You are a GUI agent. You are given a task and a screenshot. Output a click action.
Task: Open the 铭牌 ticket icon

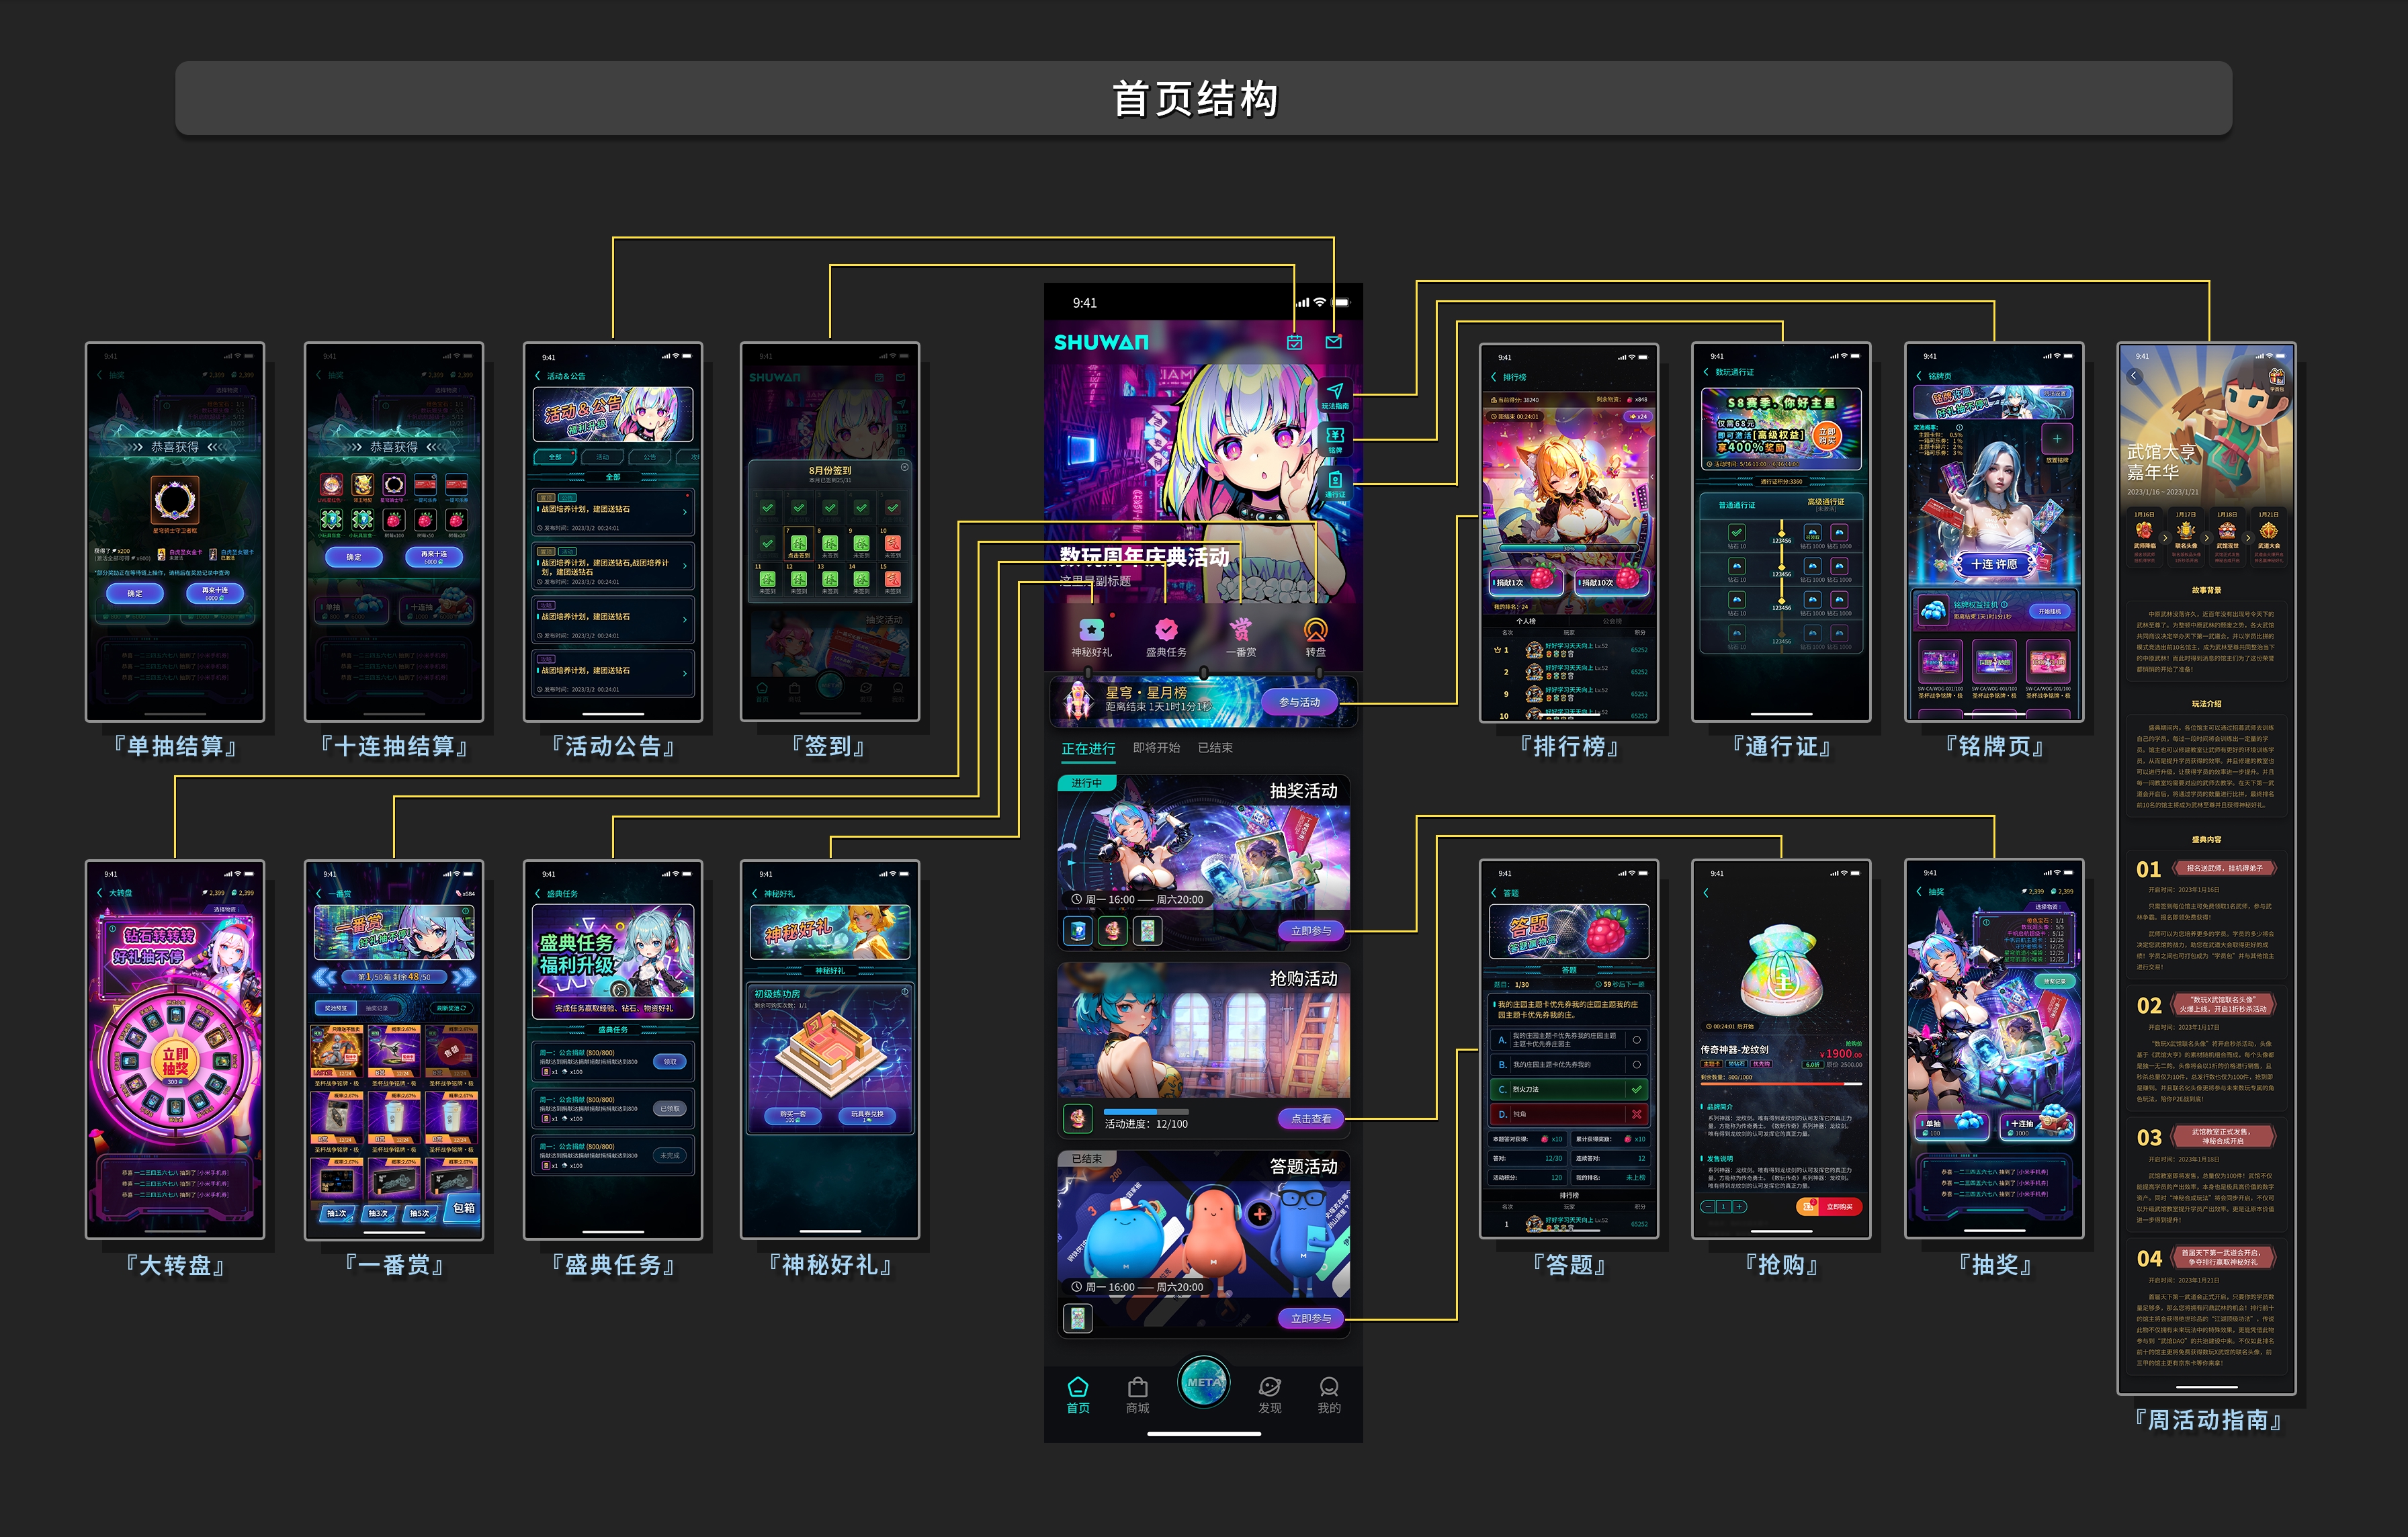pyautogui.click(x=1335, y=436)
